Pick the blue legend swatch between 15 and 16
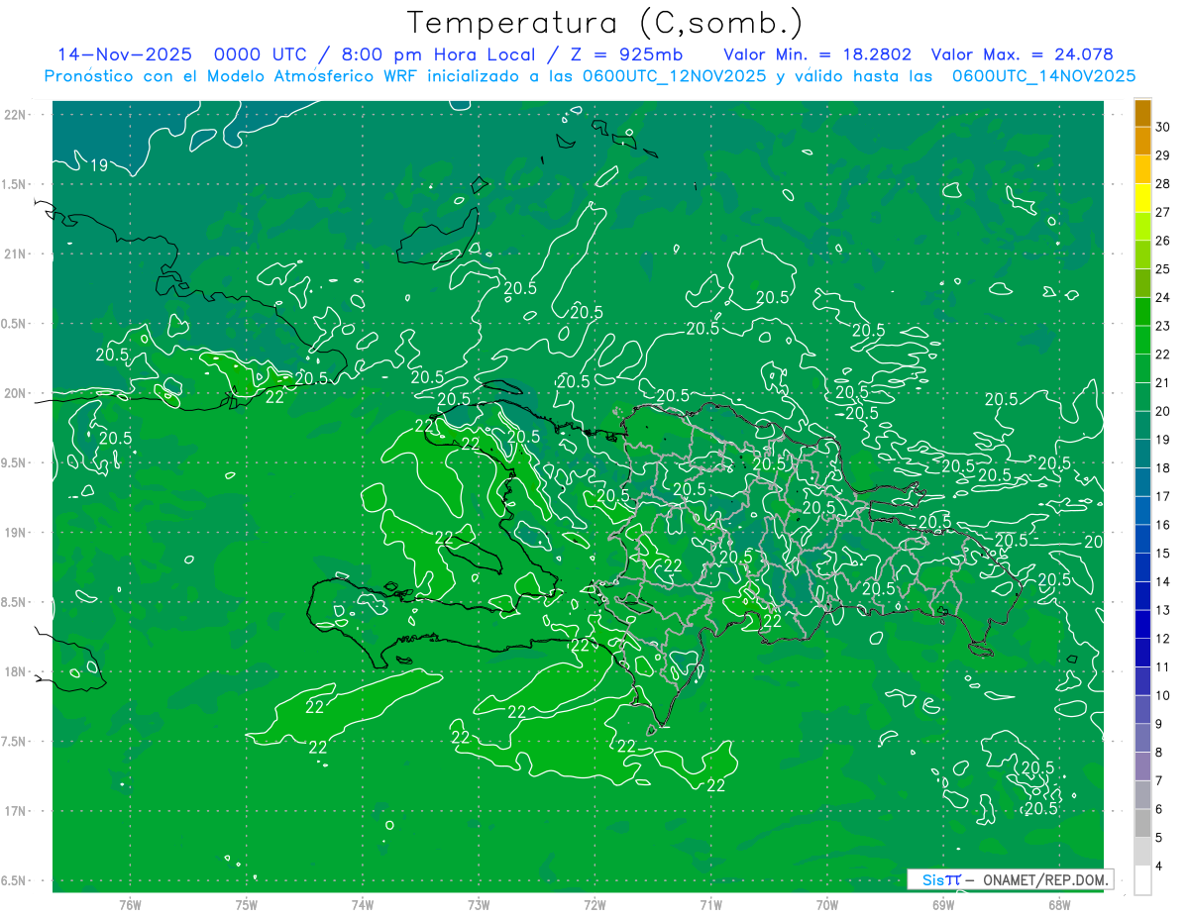Image resolution: width=1189 pixels, height=918 pixels. [x=1142, y=539]
